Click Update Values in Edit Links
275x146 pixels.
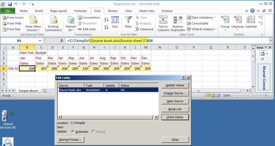point(175,85)
